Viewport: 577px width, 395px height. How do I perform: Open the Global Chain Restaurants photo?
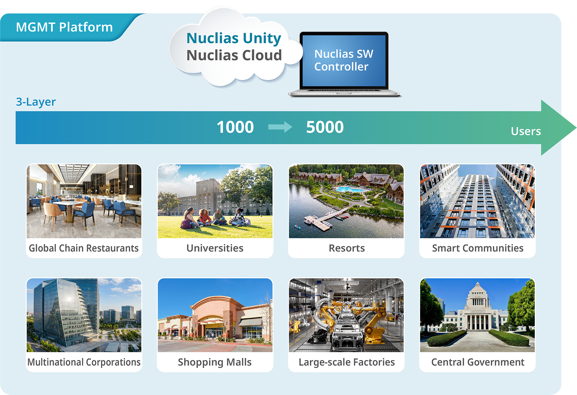coord(84,201)
